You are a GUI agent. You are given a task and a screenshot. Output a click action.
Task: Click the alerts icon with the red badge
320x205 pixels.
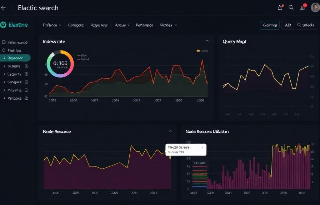coord(302,7)
